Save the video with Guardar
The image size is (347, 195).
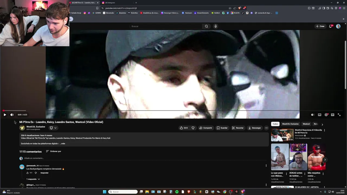222,128
